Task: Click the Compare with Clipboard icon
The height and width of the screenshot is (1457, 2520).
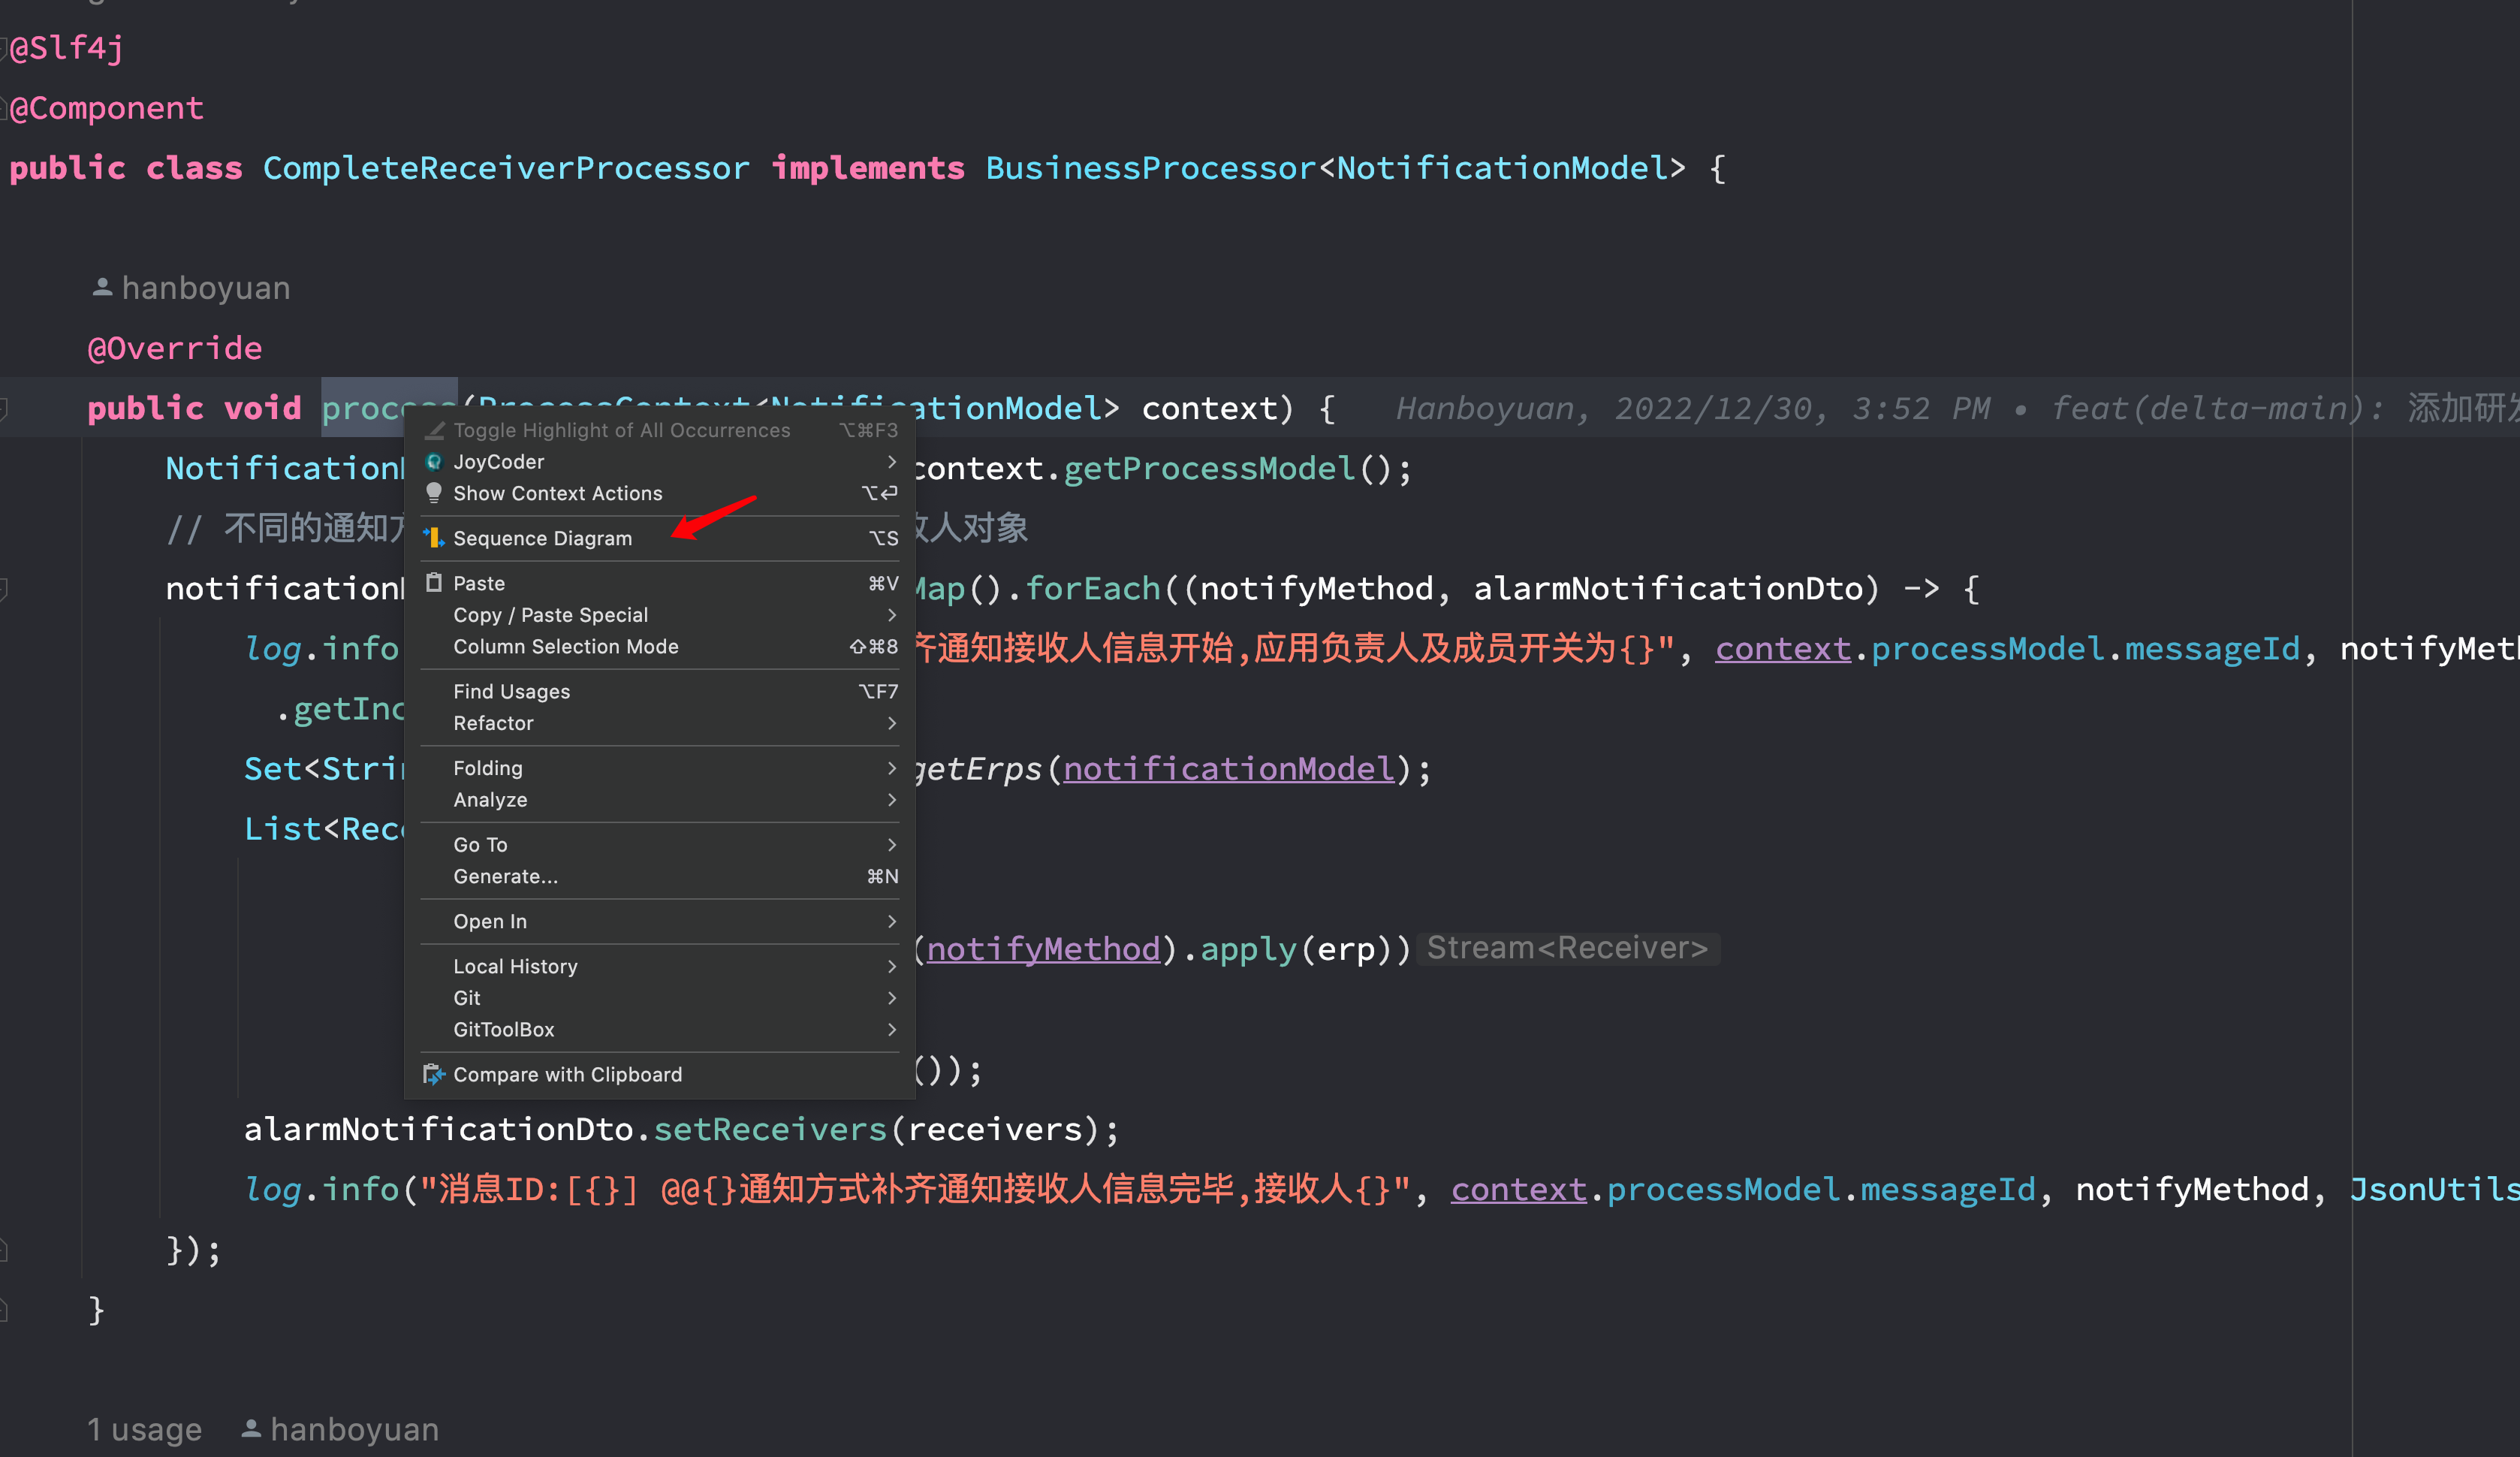Action: [434, 1074]
